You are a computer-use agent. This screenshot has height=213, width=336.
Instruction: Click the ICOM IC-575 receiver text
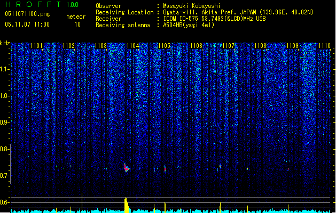(x=215, y=19)
